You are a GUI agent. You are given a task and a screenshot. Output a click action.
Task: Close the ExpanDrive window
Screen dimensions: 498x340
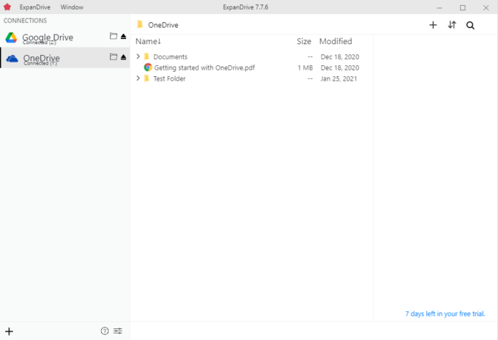tap(486, 7)
